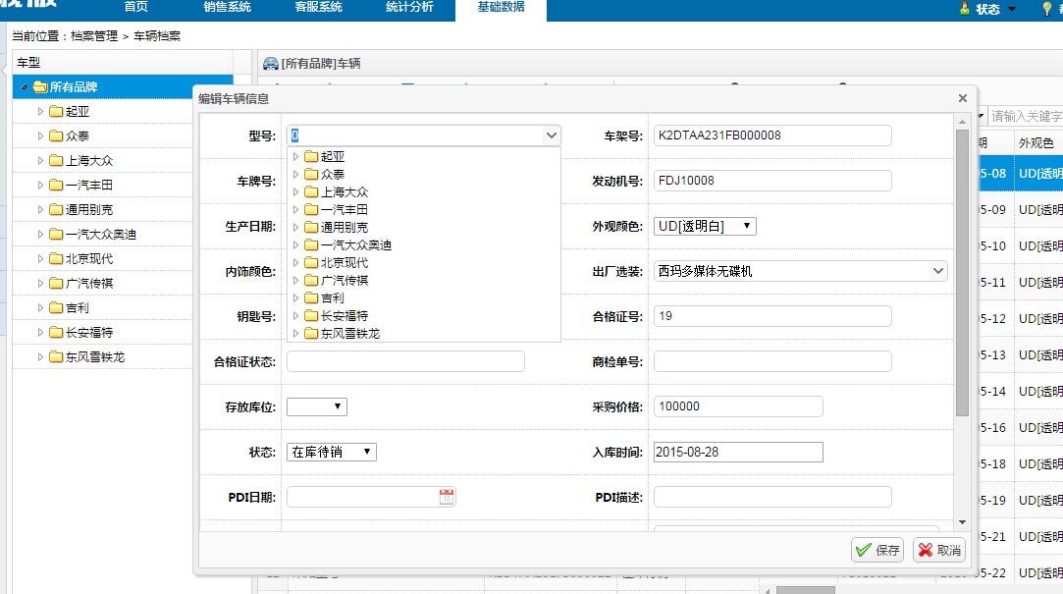Open the 出厂选装 combo box
This screenshot has width=1063, height=594.
click(937, 271)
